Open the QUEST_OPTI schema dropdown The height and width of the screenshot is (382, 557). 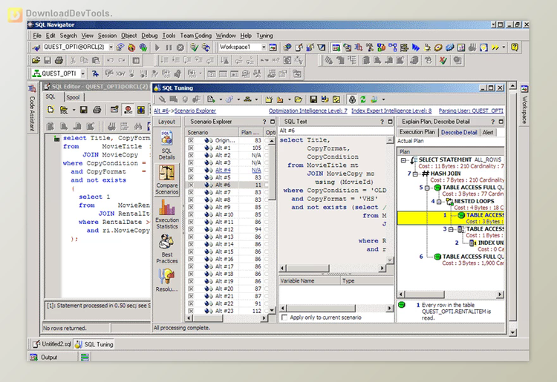coord(82,73)
